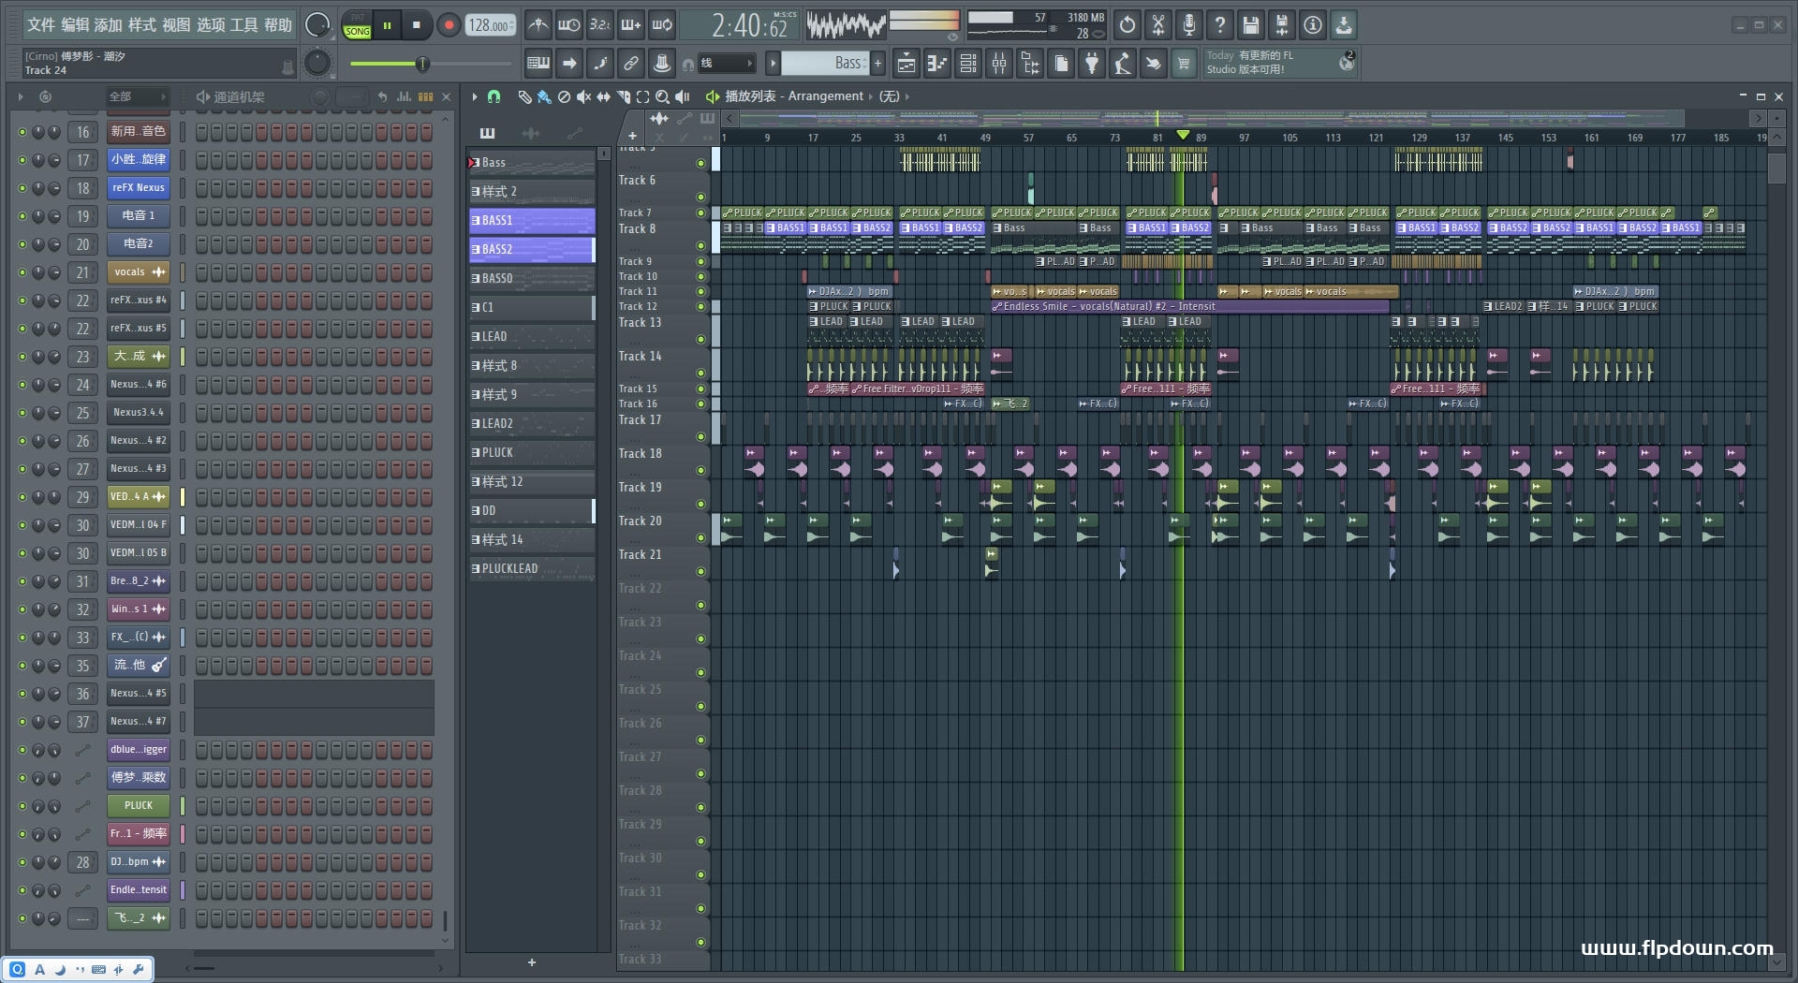Expand the playlist options menu arrow
The height and width of the screenshot is (983, 1798).
475,96
